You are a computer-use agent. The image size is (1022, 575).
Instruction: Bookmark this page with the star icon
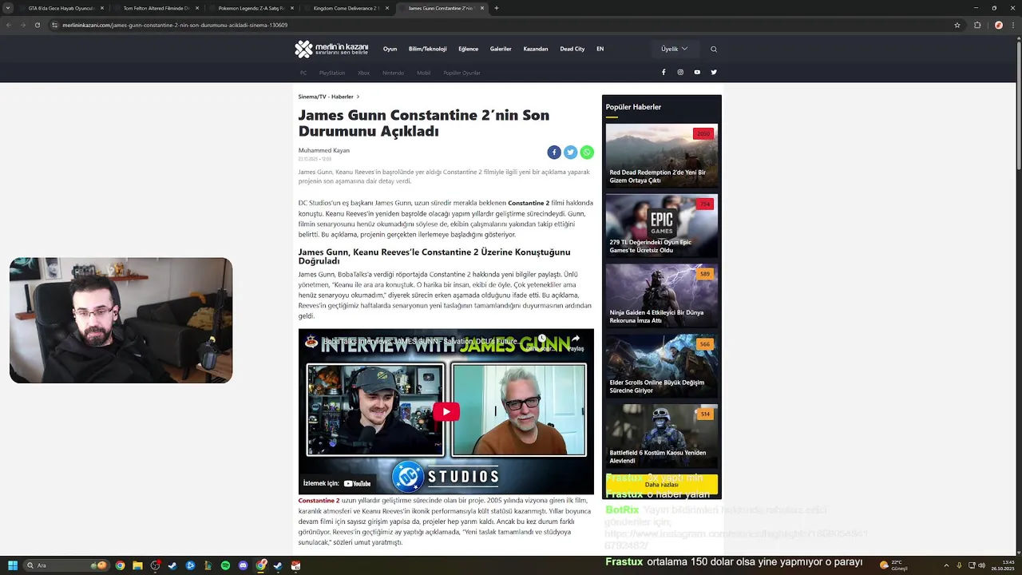(957, 25)
